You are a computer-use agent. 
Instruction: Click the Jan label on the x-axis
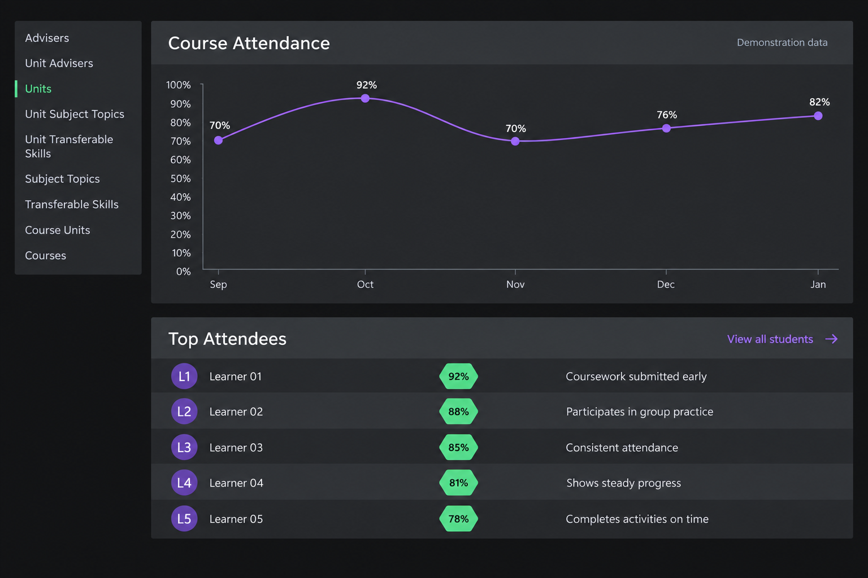pyautogui.click(x=818, y=284)
